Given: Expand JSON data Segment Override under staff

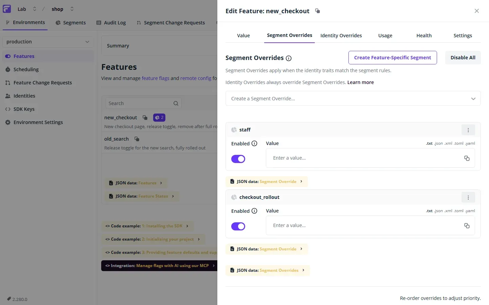Looking at the screenshot, I should tap(267, 182).
